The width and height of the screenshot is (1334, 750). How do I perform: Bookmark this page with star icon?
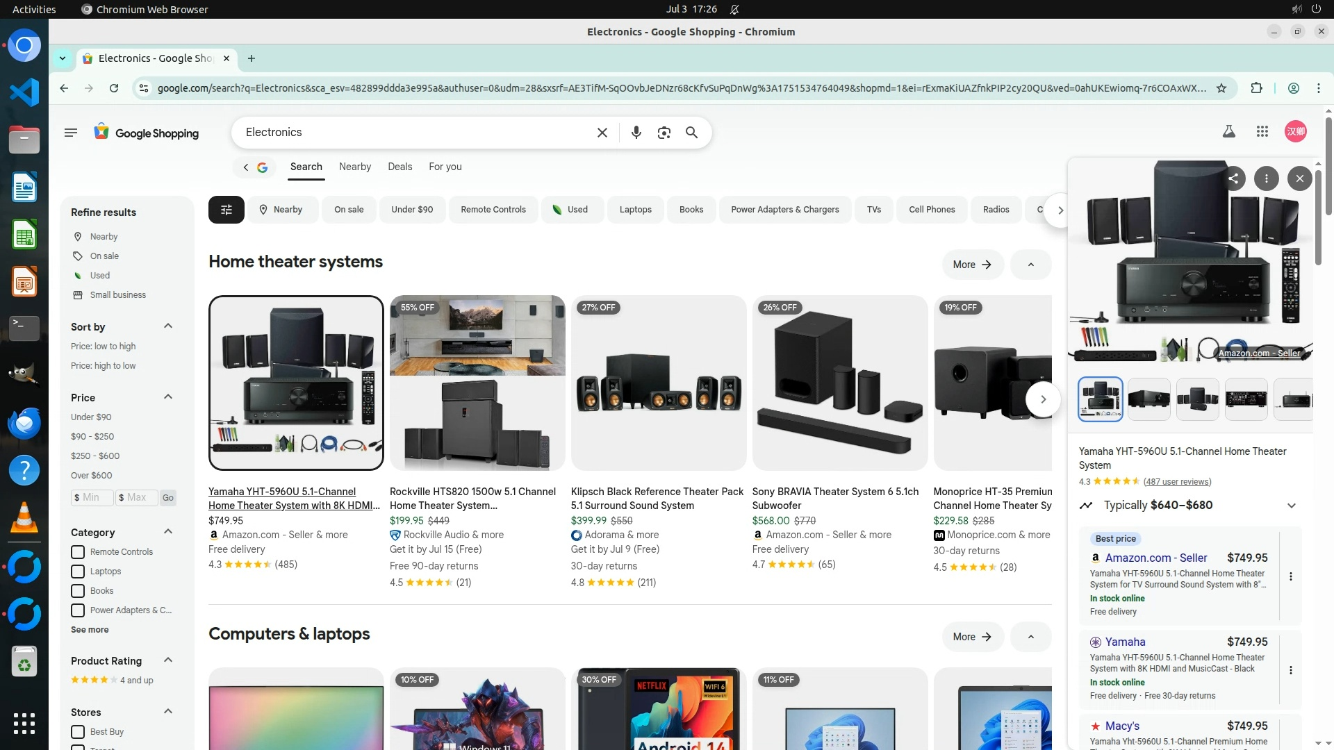click(1221, 88)
